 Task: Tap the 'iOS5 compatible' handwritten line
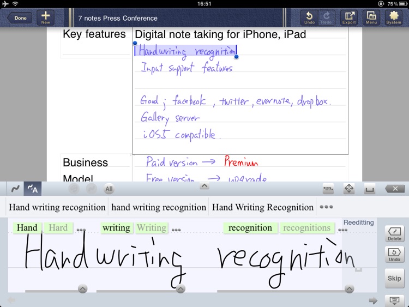(x=181, y=134)
